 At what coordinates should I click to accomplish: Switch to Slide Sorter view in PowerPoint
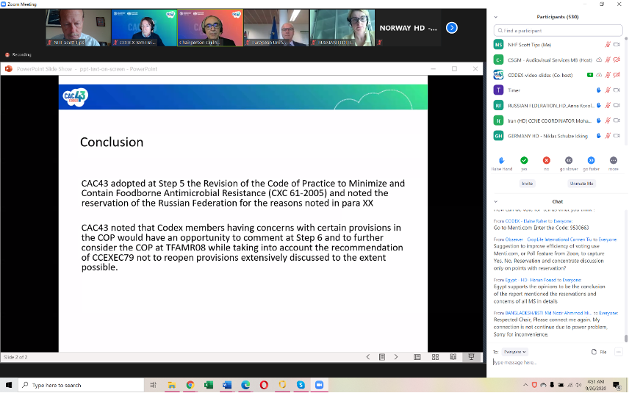[x=435, y=357]
